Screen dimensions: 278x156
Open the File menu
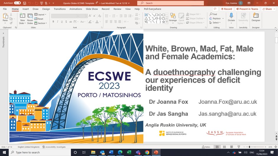click(5, 9)
